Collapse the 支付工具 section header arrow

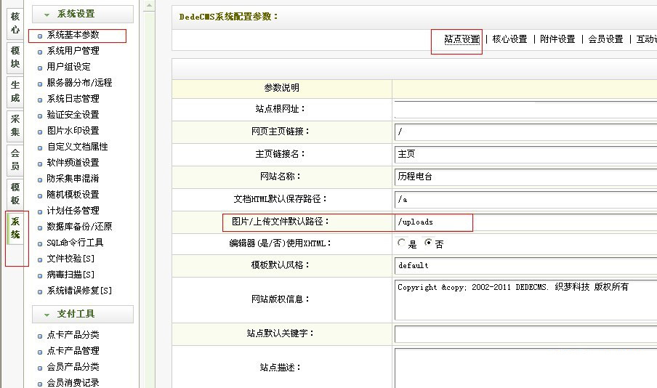(47, 315)
